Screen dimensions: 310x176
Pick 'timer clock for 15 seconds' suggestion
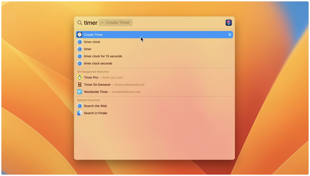(154, 56)
